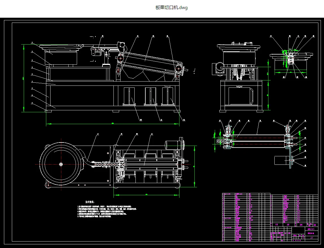The width and height of the screenshot is (324, 248).
Task: Click the 板栗切口机.dwg file title
Action: coord(172,8)
